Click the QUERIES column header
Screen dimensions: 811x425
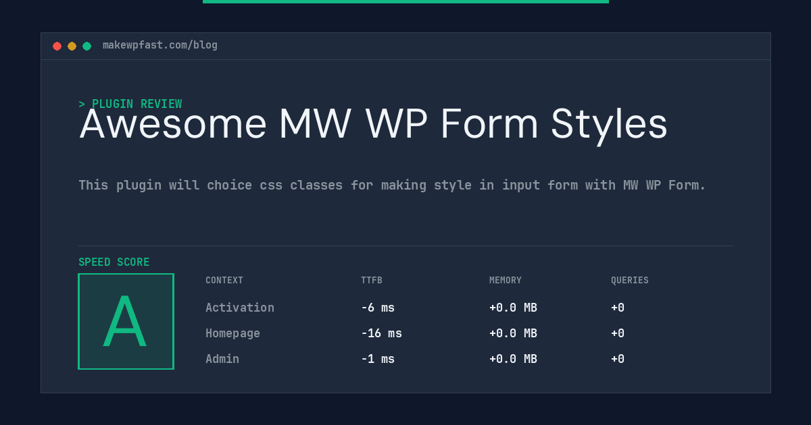click(630, 281)
